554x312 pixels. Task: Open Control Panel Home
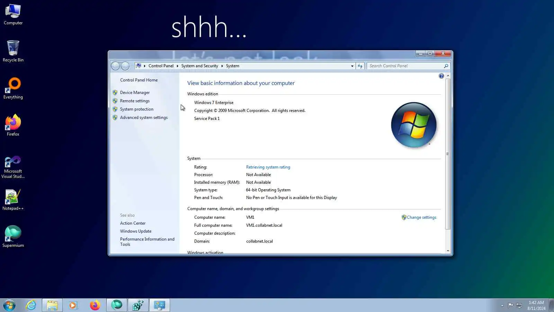(139, 80)
